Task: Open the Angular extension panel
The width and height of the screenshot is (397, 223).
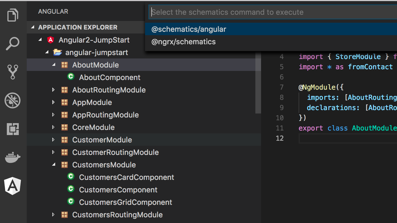Action: (x=13, y=186)
